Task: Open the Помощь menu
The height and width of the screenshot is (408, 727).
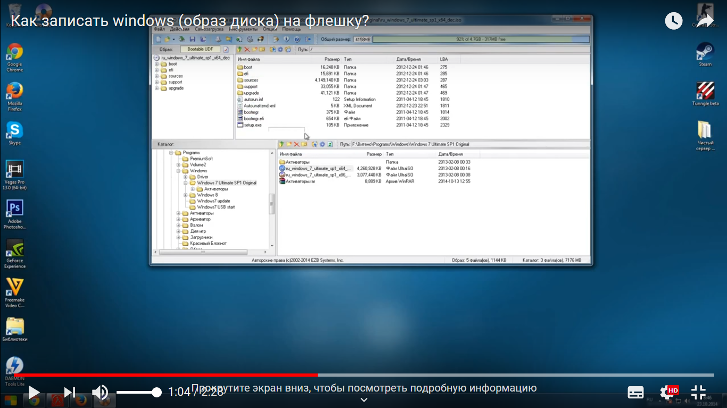Action: tap(291, 29)
